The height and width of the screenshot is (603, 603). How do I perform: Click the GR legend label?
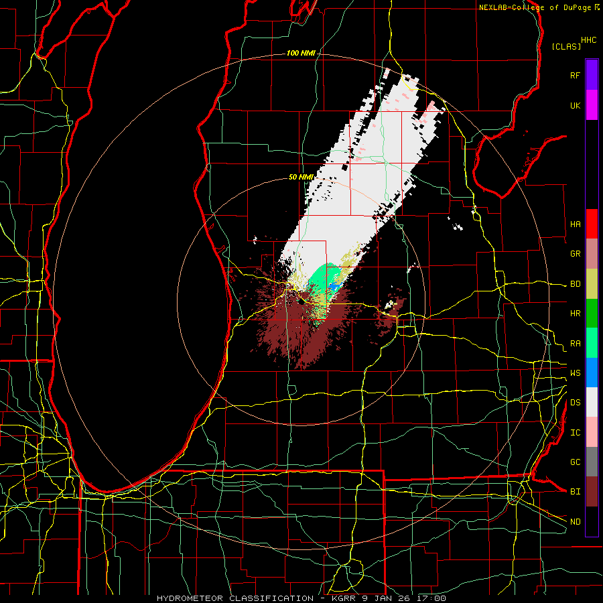(575, 254)
